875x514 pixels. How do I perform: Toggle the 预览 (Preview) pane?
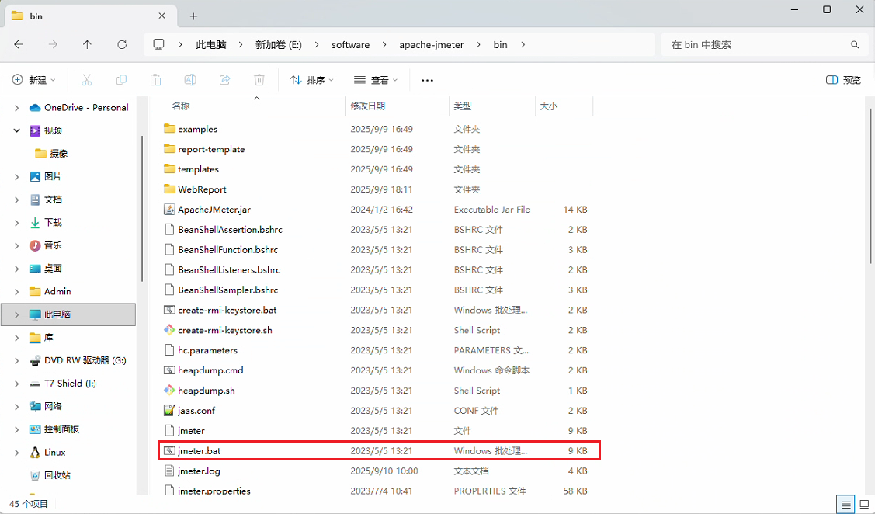click(x=842, y=79)
